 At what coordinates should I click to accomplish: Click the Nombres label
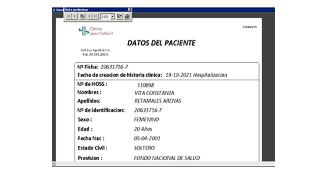click(x=89, y=92)
